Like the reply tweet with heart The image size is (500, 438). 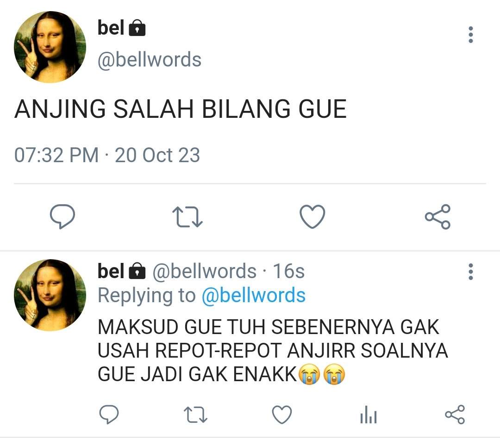pos(282,414)
